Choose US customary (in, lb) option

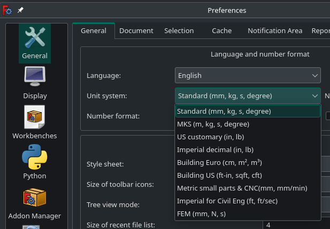[x=248, y=137]
